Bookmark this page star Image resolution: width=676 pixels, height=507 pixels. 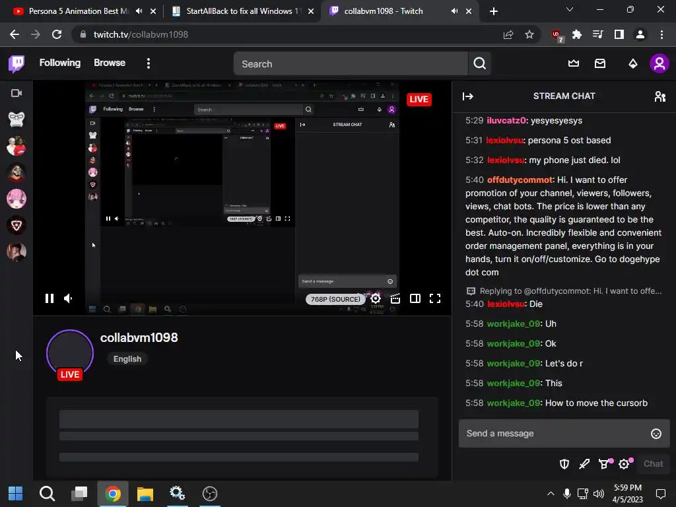[x=529, y=34]
